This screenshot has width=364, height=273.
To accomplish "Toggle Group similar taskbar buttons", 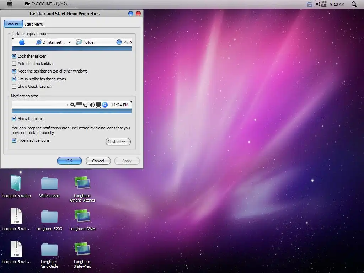I will (x=14, y=79).
